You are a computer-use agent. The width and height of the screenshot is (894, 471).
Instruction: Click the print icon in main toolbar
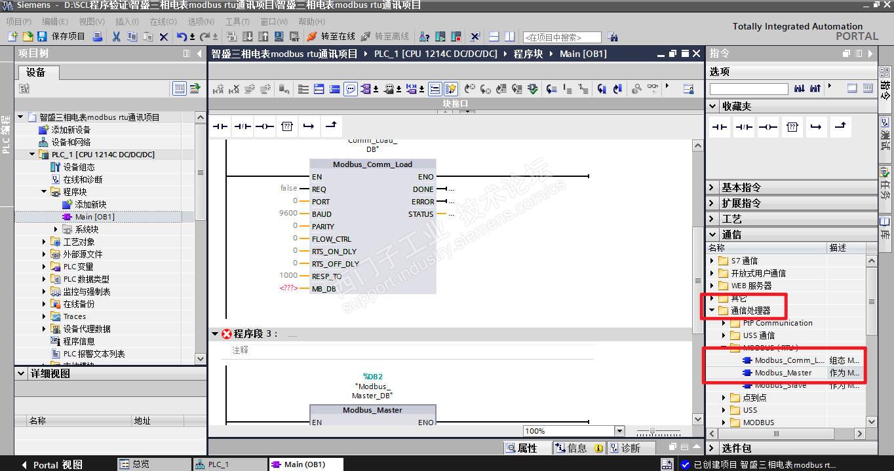(x=98, y=36)
